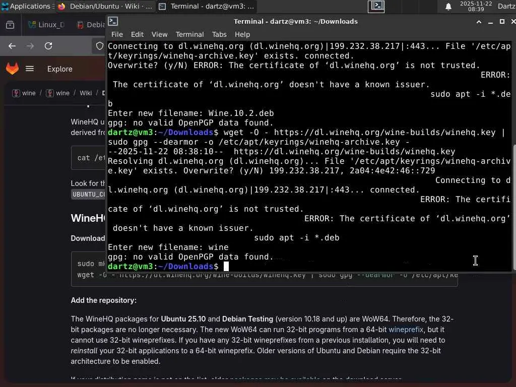Click the Firefox recent browsing icon

tap(10, 25)
